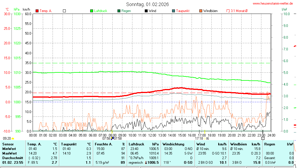Click the Feuchte A. column header

(x=104, y=144)
